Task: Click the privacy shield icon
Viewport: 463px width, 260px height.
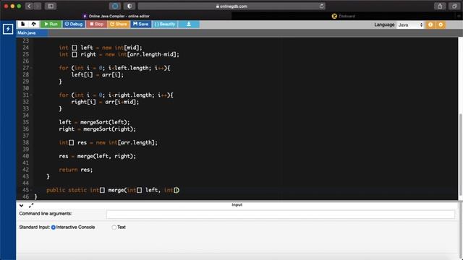Action: coord(129,6)
